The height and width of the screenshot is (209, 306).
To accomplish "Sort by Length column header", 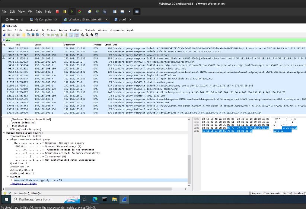I will click(x=108, y=45).
